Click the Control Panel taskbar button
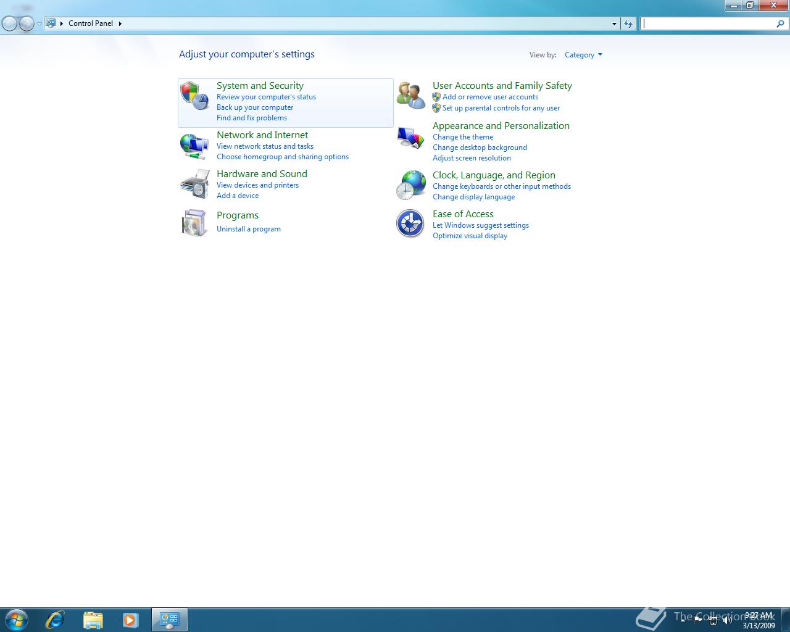The height and width of the screenshot is (632, 790). [x=170, y=620]
